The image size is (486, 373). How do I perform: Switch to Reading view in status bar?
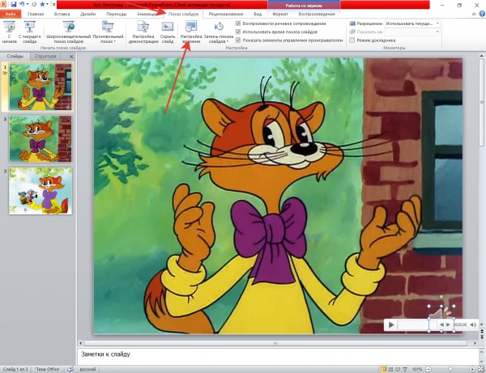pyautogui.click(x=398, y=369)
